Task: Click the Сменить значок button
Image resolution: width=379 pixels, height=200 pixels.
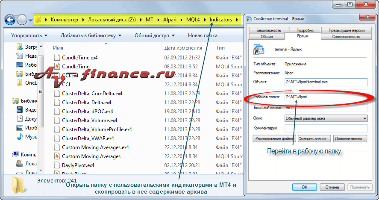Action: (x=314, y=139)
